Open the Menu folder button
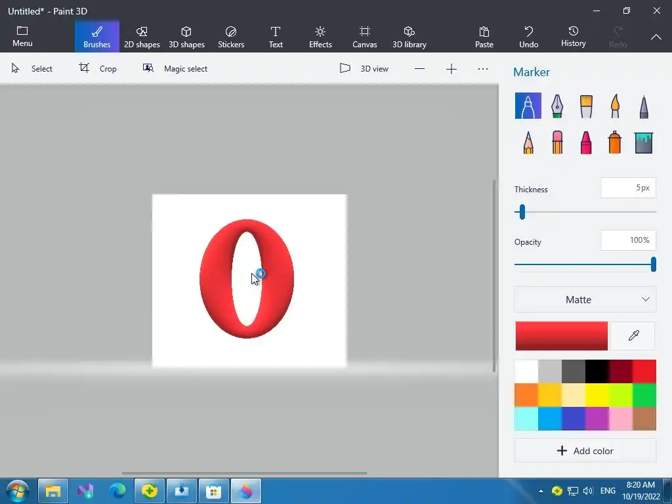 [22, 37]
